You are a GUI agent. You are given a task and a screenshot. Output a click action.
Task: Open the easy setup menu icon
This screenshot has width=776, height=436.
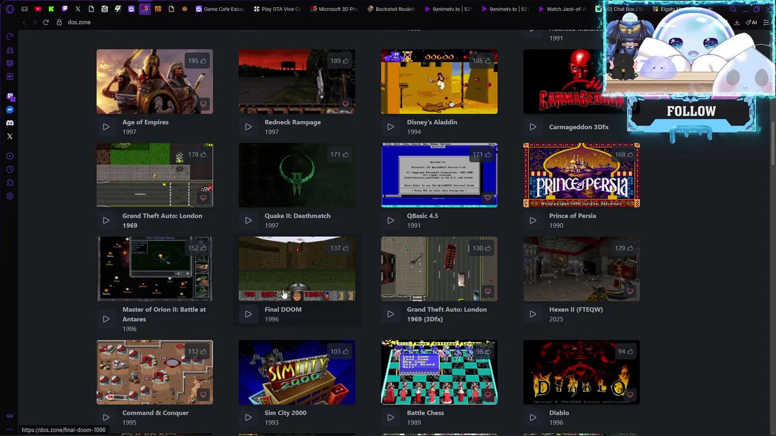[767, 22]
